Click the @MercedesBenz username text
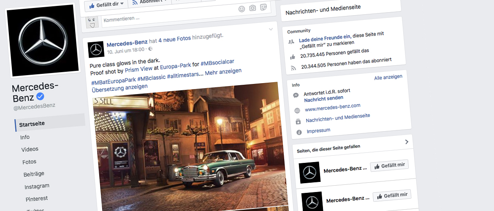 (x=35, y=107)
